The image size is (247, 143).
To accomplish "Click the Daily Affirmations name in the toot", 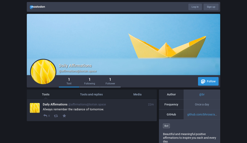I will 55,104.
